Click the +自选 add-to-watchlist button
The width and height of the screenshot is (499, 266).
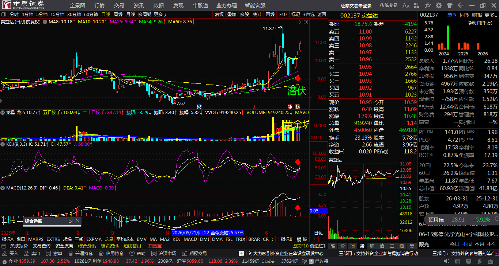[309, 15]
